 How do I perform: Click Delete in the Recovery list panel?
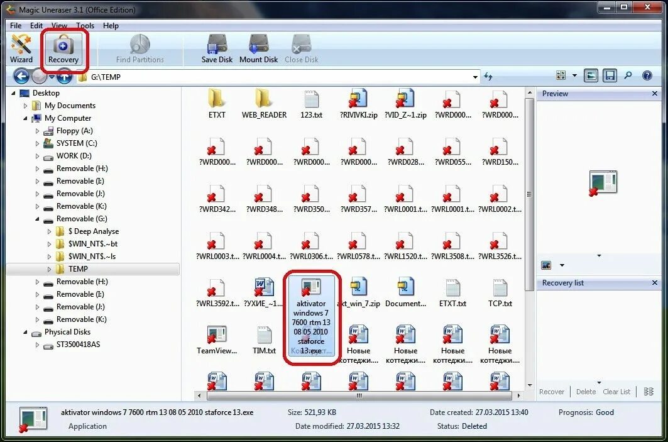(x=586, y=392)
